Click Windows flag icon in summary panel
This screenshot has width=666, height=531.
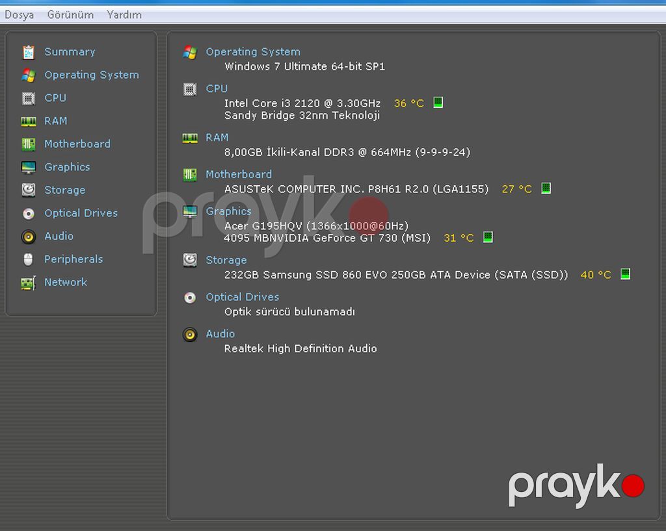[190, 53]
